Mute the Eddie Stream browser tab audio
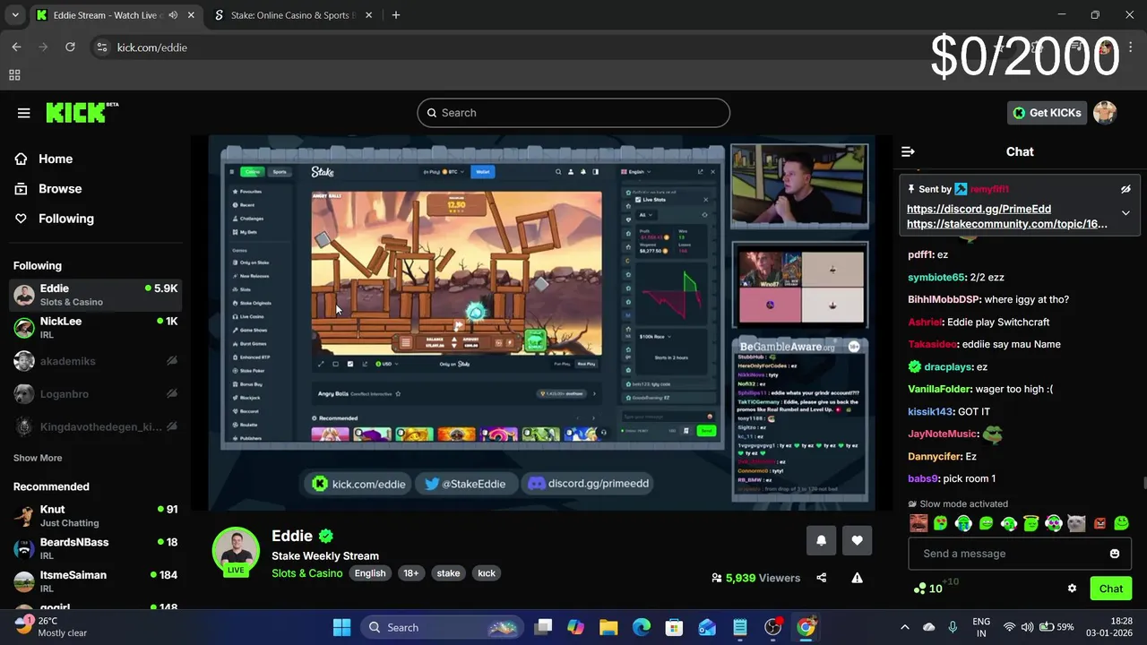 [x=173, y=15]
